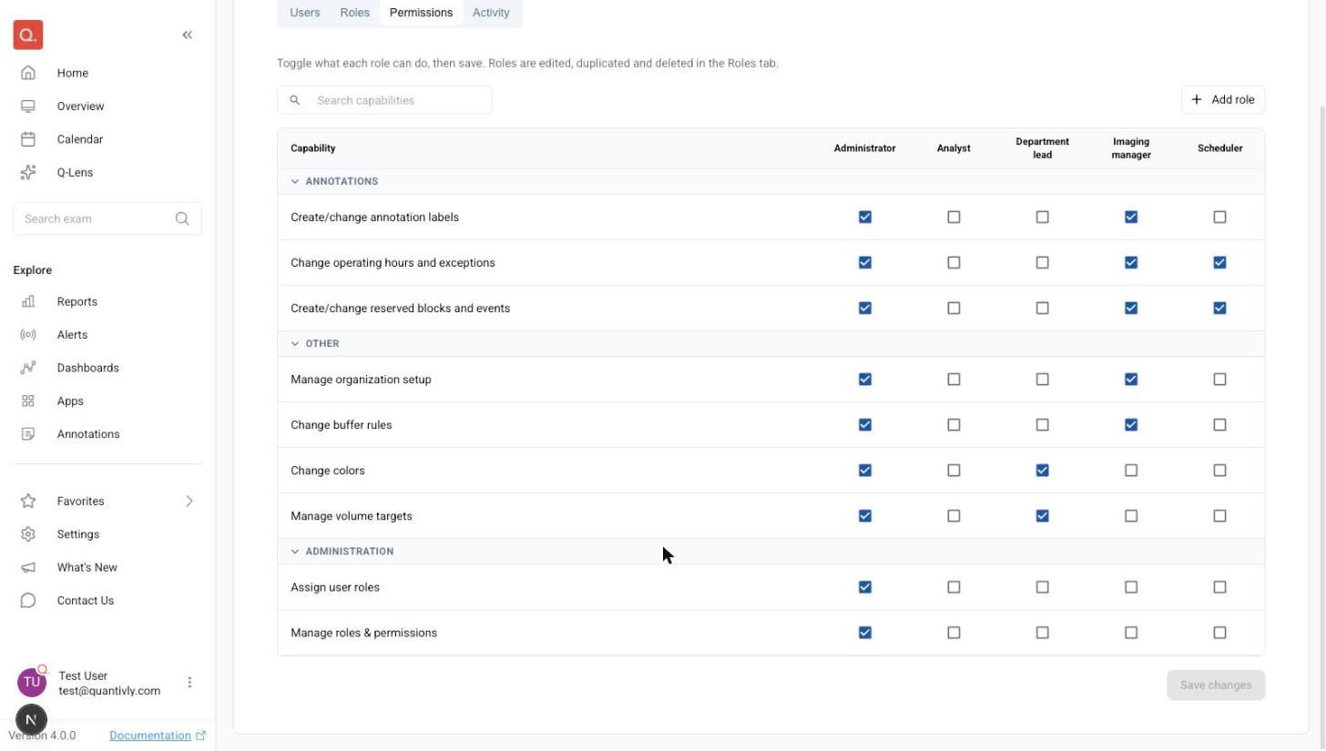Click the Favorites star icon
This screenshot has width=1326, height=751.
click(28, 501)
